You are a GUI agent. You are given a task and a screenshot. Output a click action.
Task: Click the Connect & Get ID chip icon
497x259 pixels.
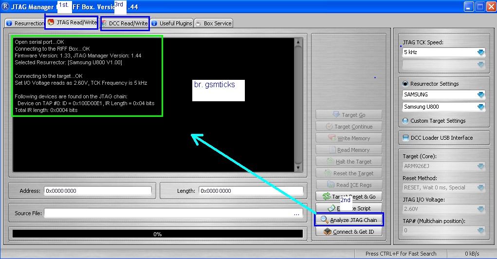pyautogui.click(x=328, y=232)
